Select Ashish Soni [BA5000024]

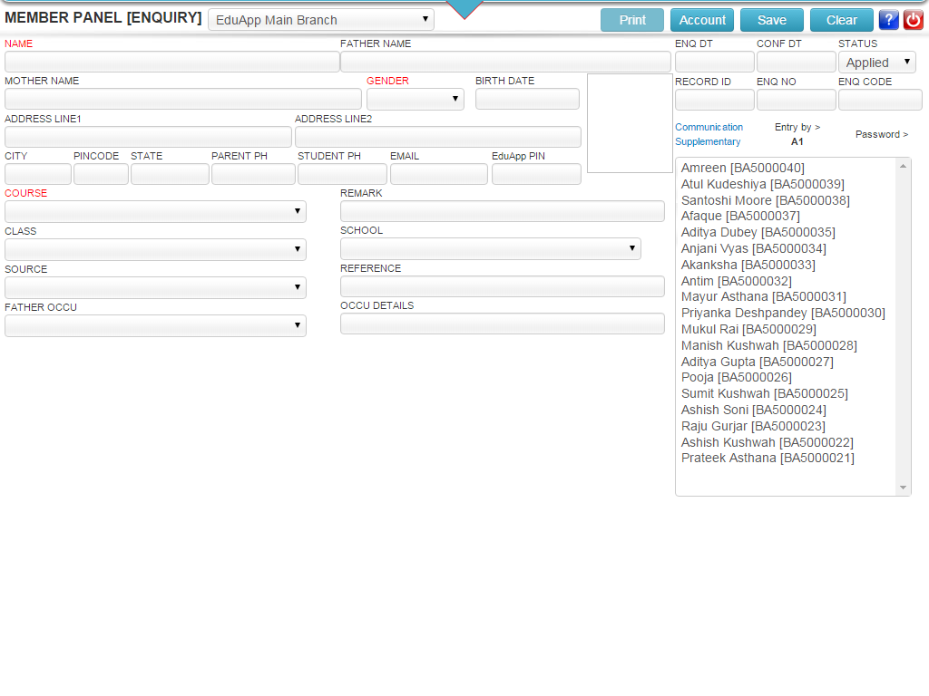click(x=753, y=411)
